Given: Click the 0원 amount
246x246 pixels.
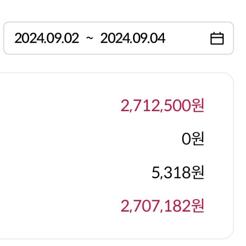Looking at the screenshot, I should point(193,139).
